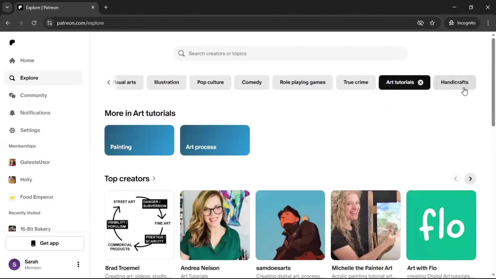This screenshot has height=279, width=496.
Task: Open the Painting subcategory card
Action: [139, 140]
